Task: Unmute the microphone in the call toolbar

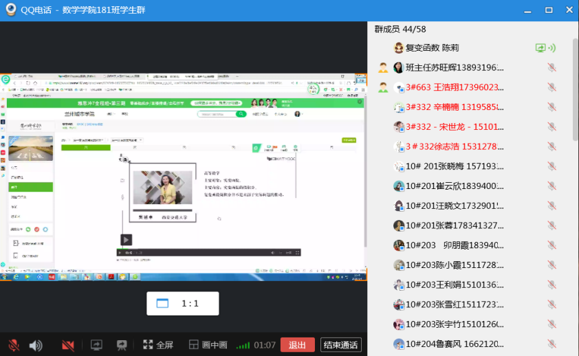Action: pyautogui.click(x=13, y=345)
